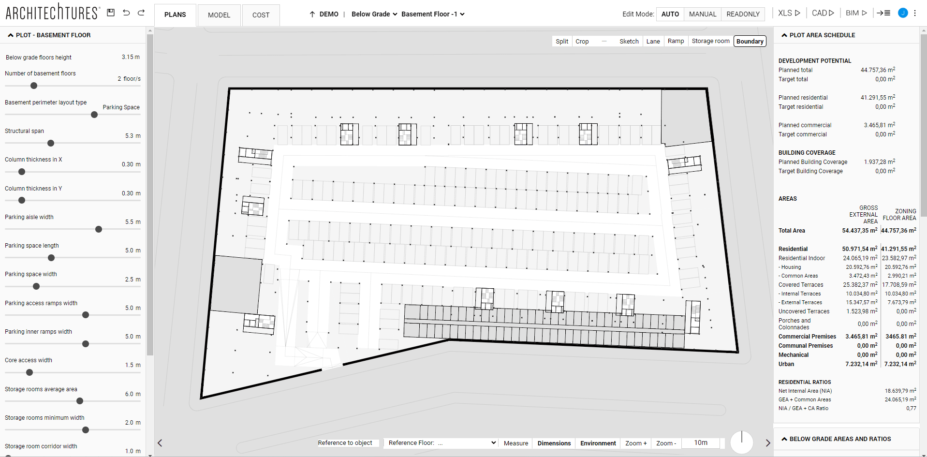Enable the Ramp tool
The height and width of the screenshot is (457, 927).
point(676,41)
